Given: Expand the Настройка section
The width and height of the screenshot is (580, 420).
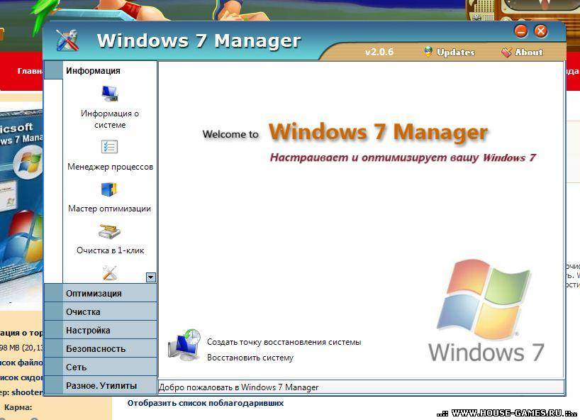Looking at the screenshot, I should (101, 330).
